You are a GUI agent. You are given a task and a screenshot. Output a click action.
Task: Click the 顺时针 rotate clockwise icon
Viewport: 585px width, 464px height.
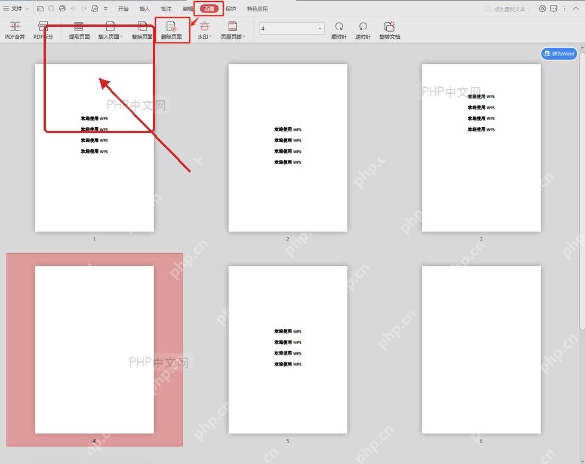[x=339, y=26]
